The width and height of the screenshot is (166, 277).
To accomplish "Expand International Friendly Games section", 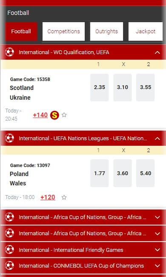I will pyautogui.click(x=157, y=250).
